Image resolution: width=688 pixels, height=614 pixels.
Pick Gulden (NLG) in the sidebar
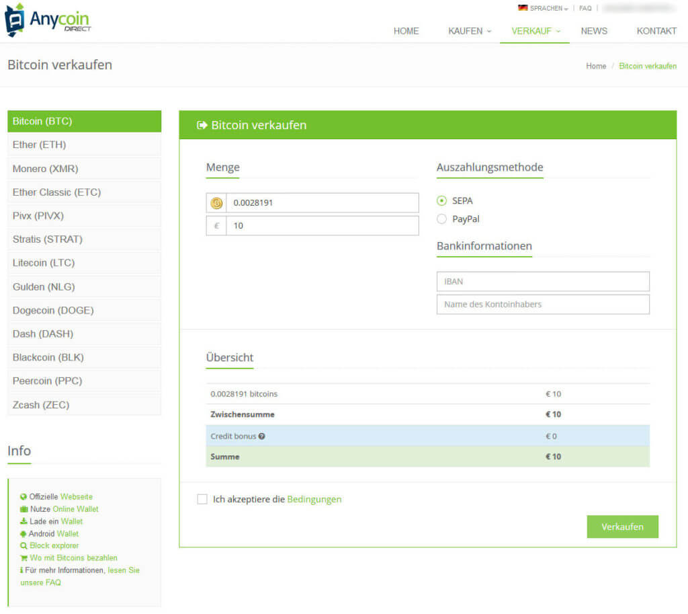84,286
